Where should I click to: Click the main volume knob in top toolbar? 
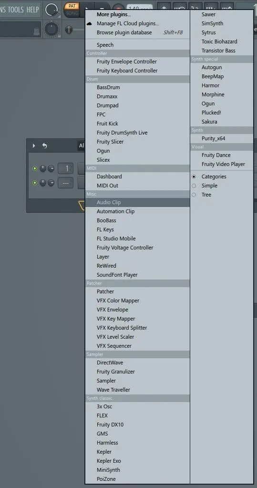(x=51, y=10)
